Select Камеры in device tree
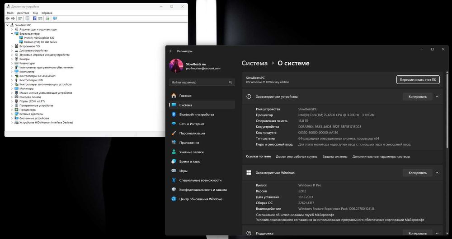Image resolution: width=452 pixels, height=239 pixels. [x=24, y=59]
